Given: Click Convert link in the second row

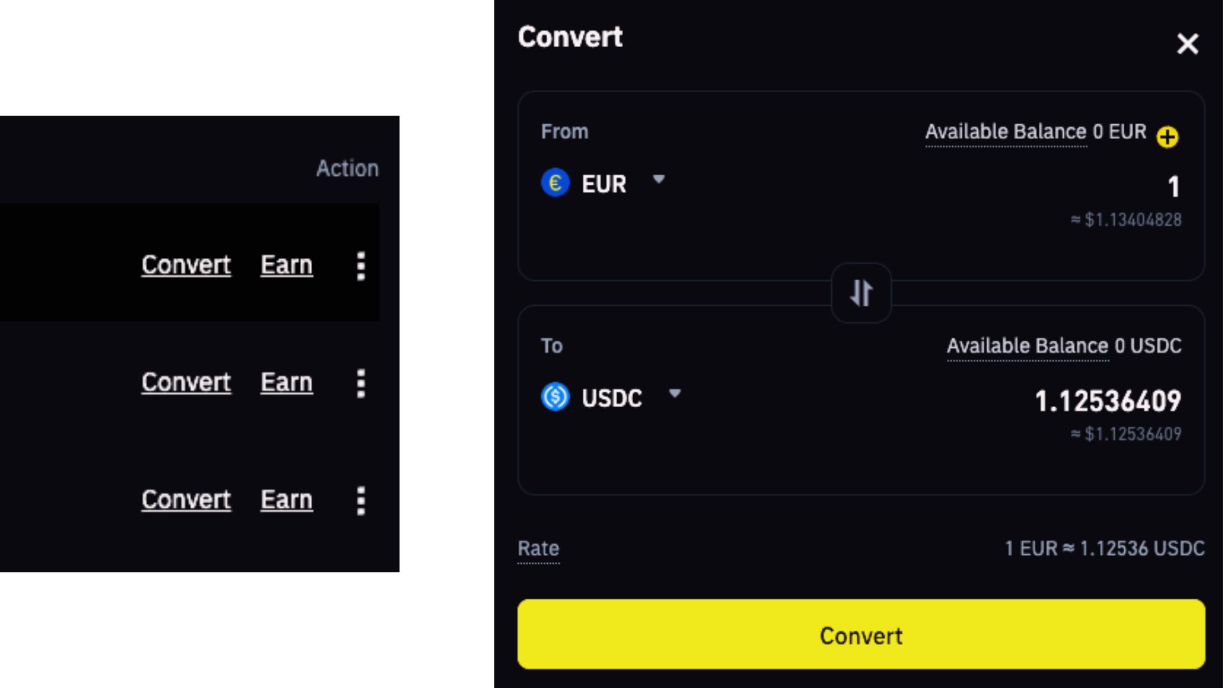Looking at the screenshot, I should coord(186,382).
